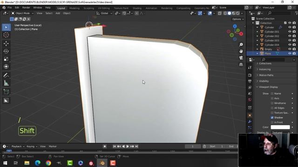The image size is (298, 167).
Task: Enable the In Front checkbox
Action: [x=272, y=122]
